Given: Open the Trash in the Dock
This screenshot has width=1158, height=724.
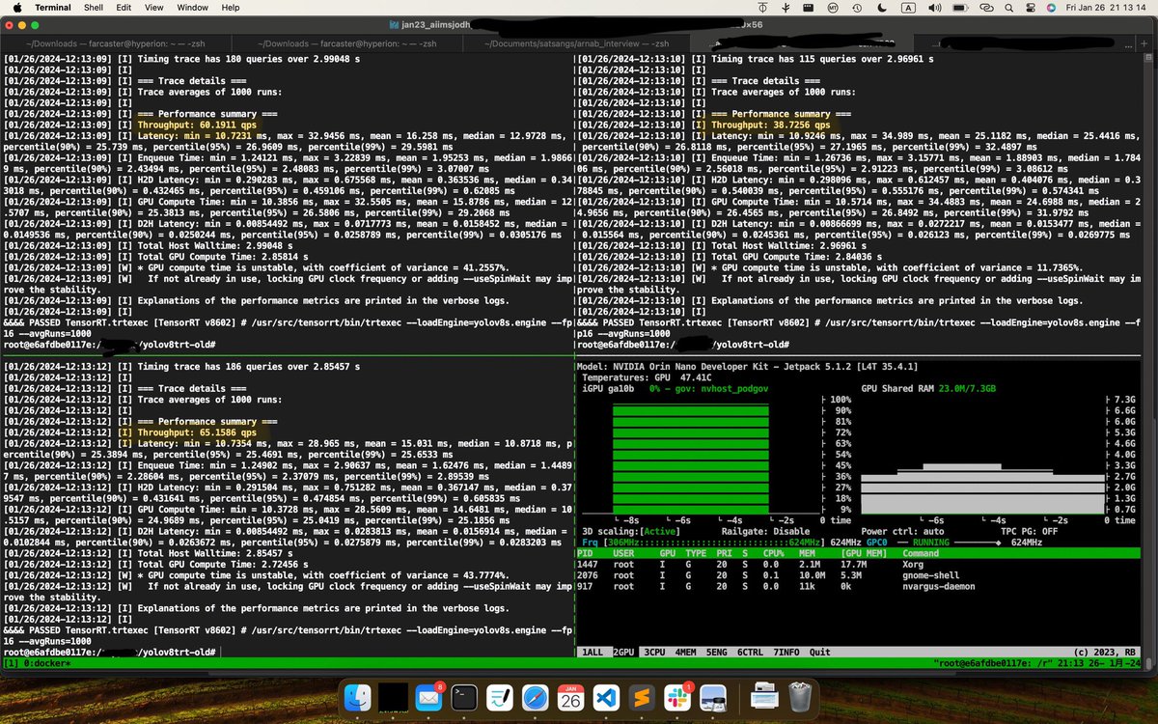Looking at the screenshot, I should 800,695.
